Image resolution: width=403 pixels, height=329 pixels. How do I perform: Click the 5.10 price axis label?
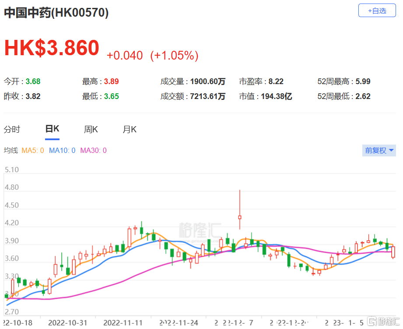12,170
